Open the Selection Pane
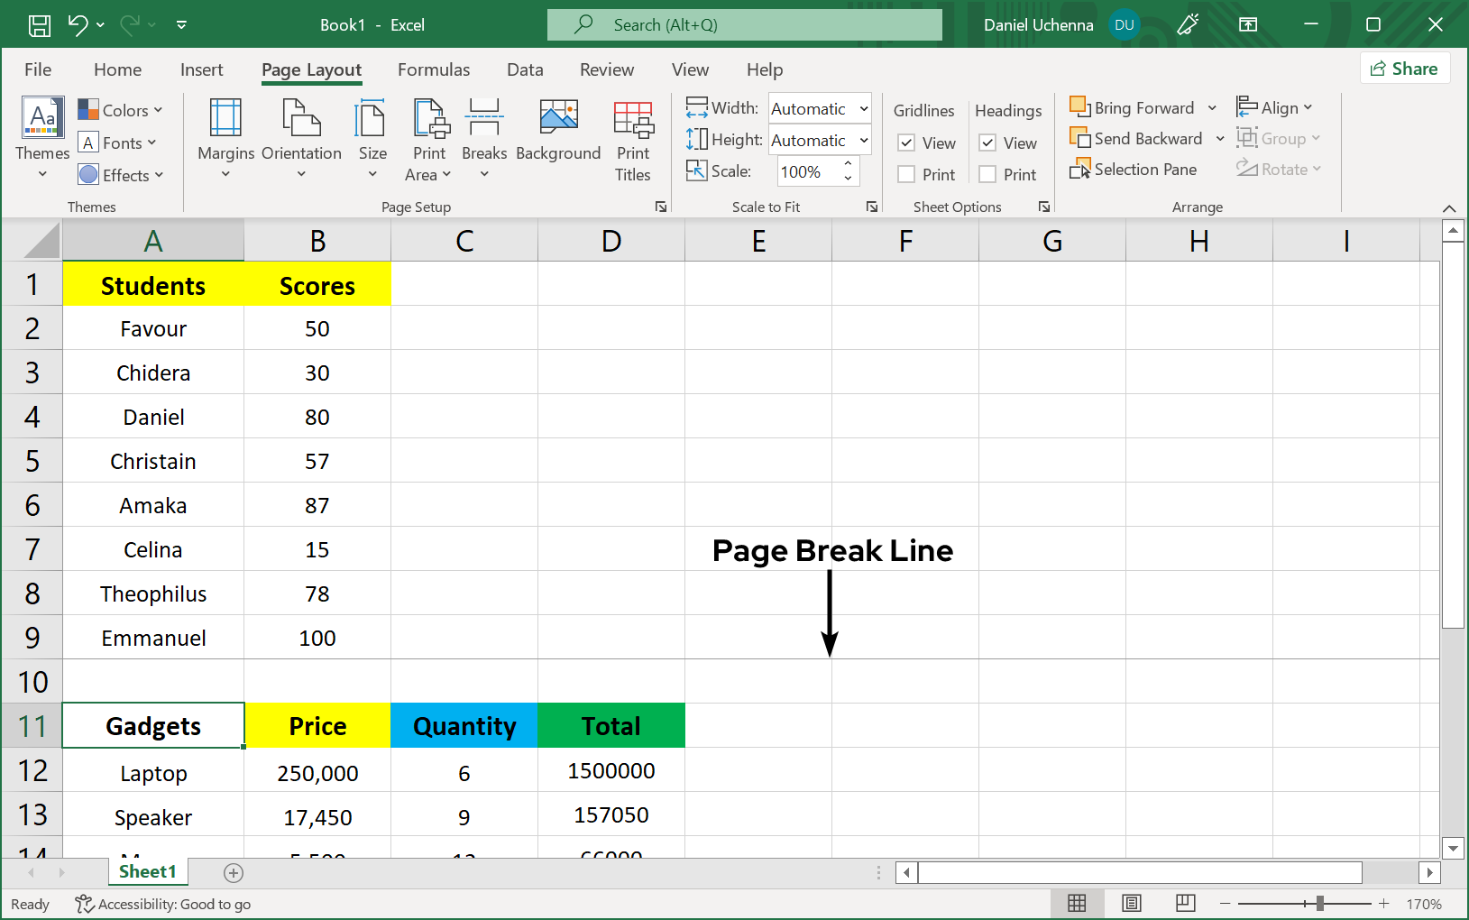The image size is (1469, 920). 1134,170
